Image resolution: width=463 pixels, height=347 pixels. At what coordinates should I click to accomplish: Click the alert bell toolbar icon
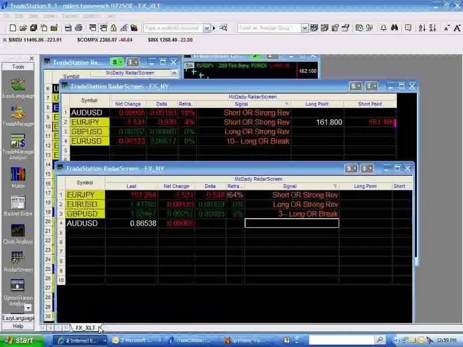tap(383, 28)
